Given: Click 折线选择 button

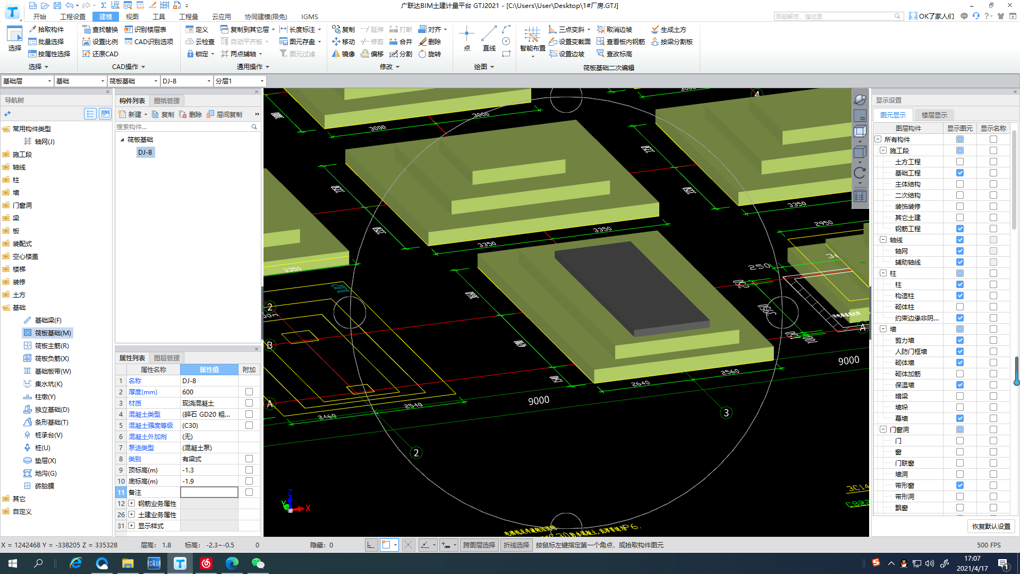Looking at the screenshot, I should pos(516,545).
